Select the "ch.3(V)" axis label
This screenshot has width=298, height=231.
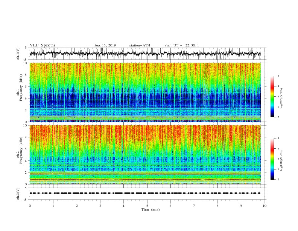point(18,194)
